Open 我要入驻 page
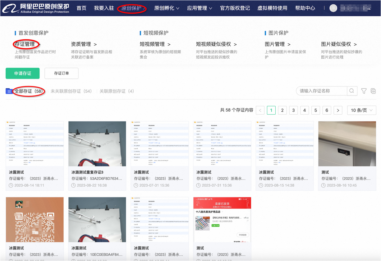Screen dimensions: 381x261 pyautogui.click(x=104, y=8)
